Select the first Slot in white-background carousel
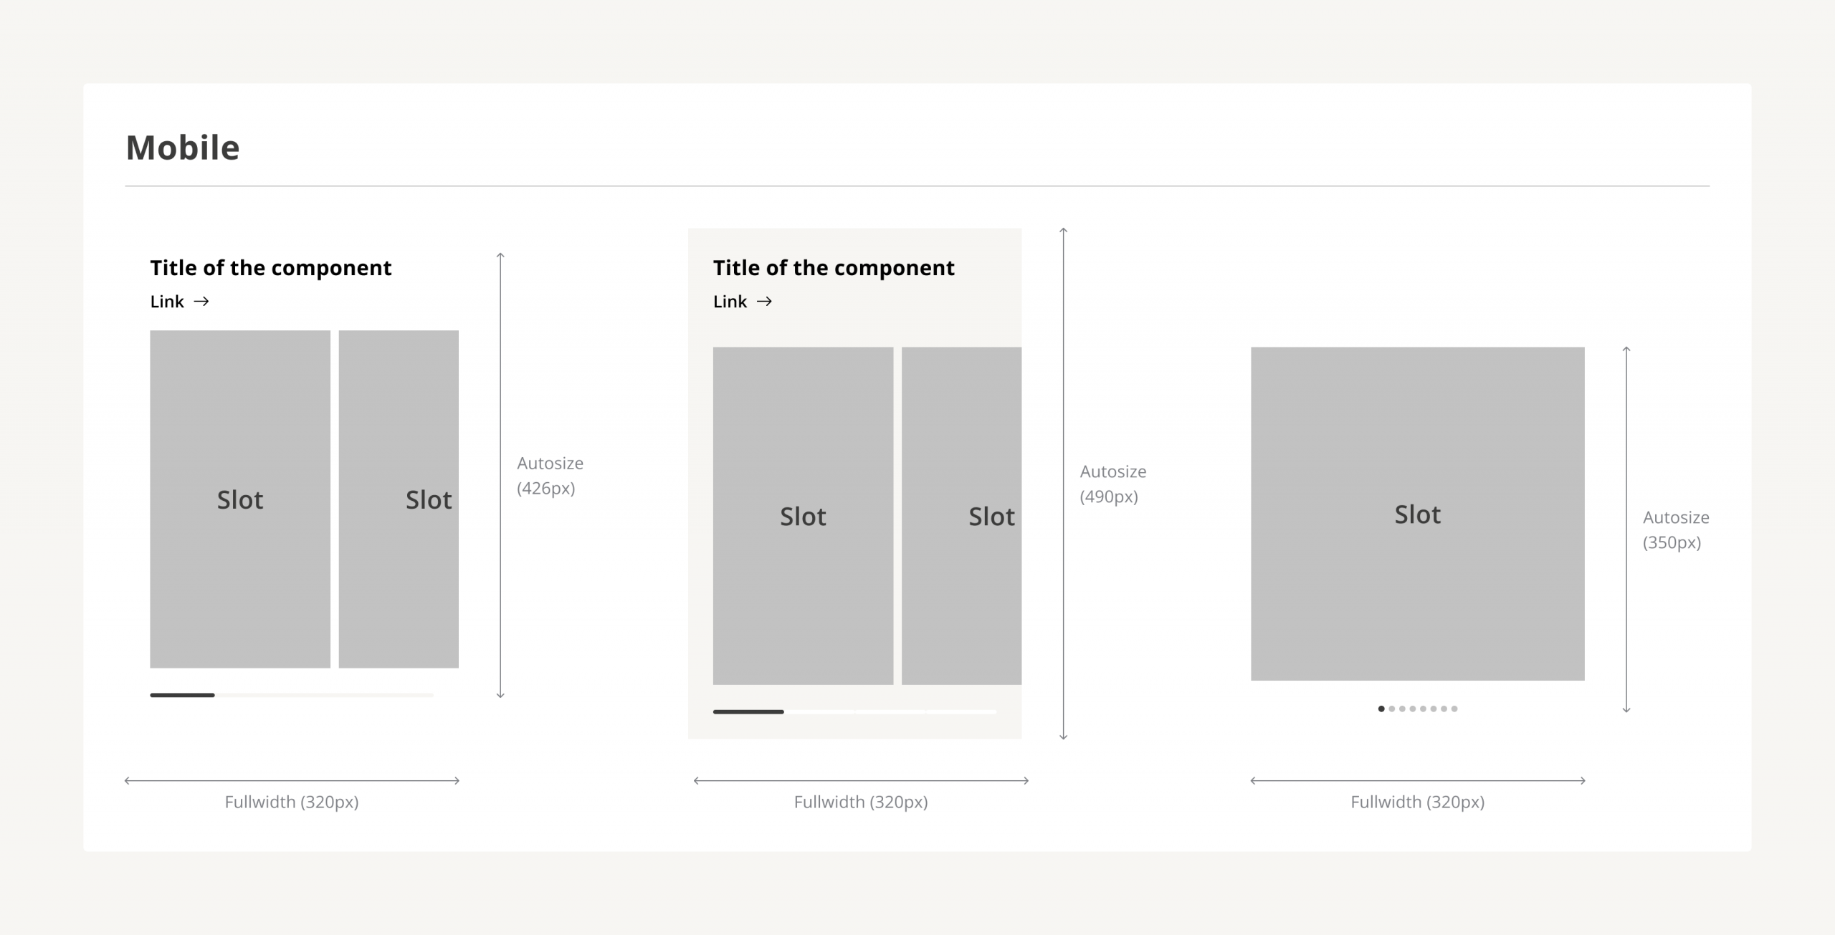The height and width of the screenshot is (935, 1835). 240,499
